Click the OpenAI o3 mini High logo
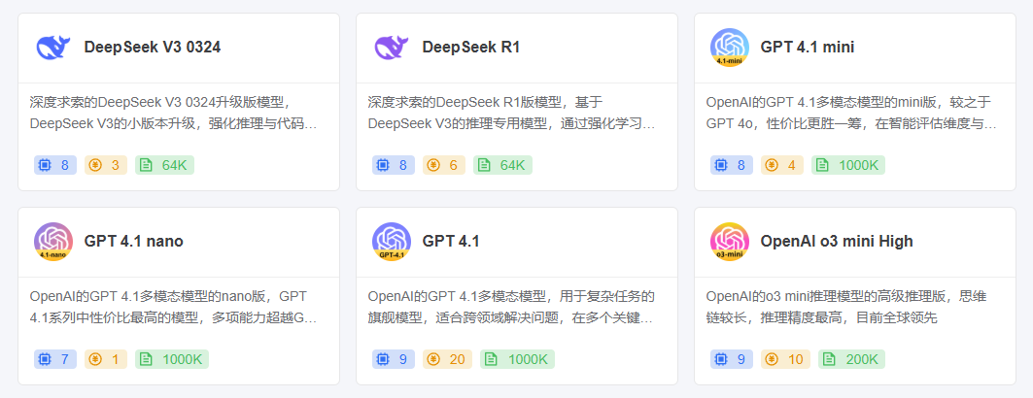This screenshot has height=398, width=1033. click(730, 242)
